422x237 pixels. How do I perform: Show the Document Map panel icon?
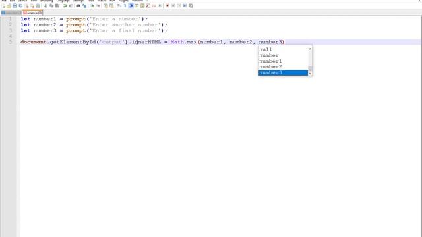click(142, 6)
